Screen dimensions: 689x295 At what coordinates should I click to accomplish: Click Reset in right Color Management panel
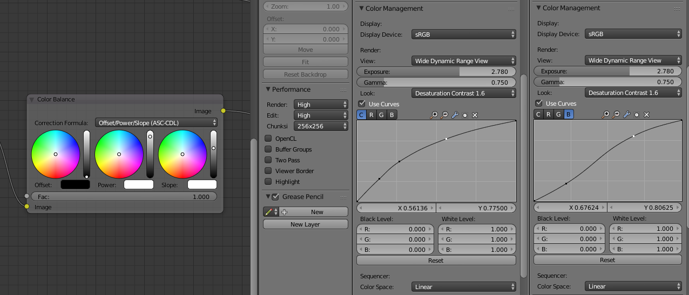pos(607,260)
